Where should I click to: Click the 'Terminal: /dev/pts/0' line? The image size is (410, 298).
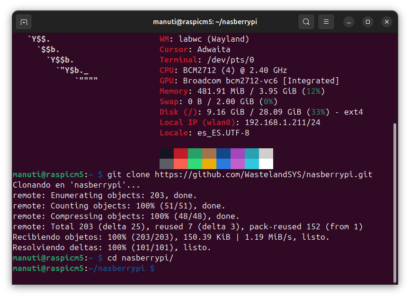point(207,60)
